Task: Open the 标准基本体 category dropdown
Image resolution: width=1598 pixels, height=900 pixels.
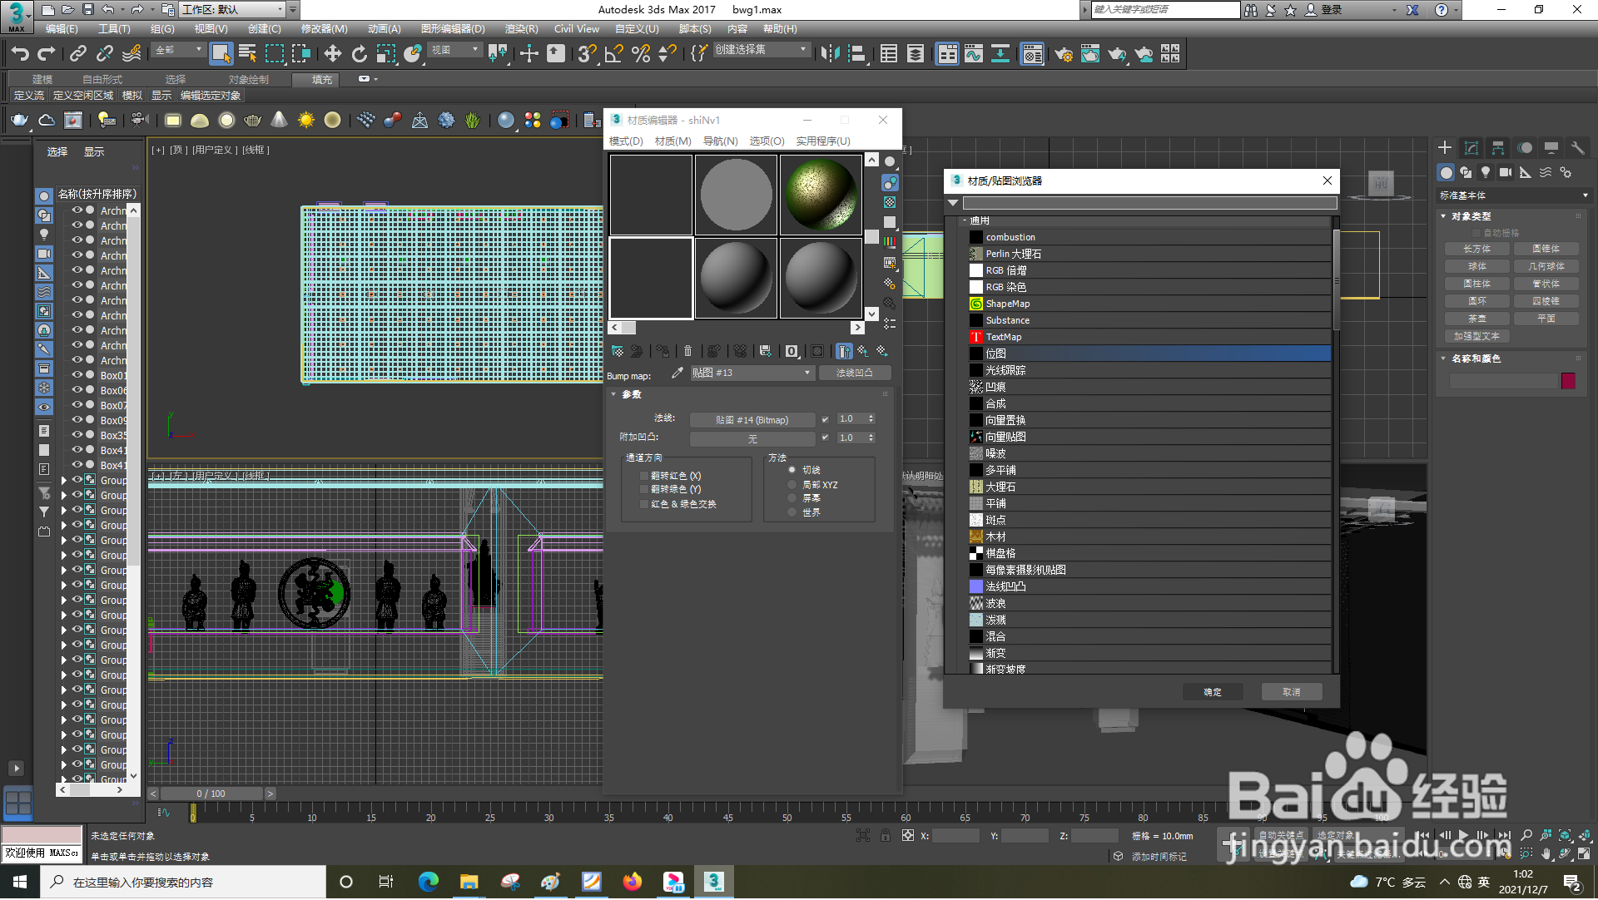Action: (1514, 196)
